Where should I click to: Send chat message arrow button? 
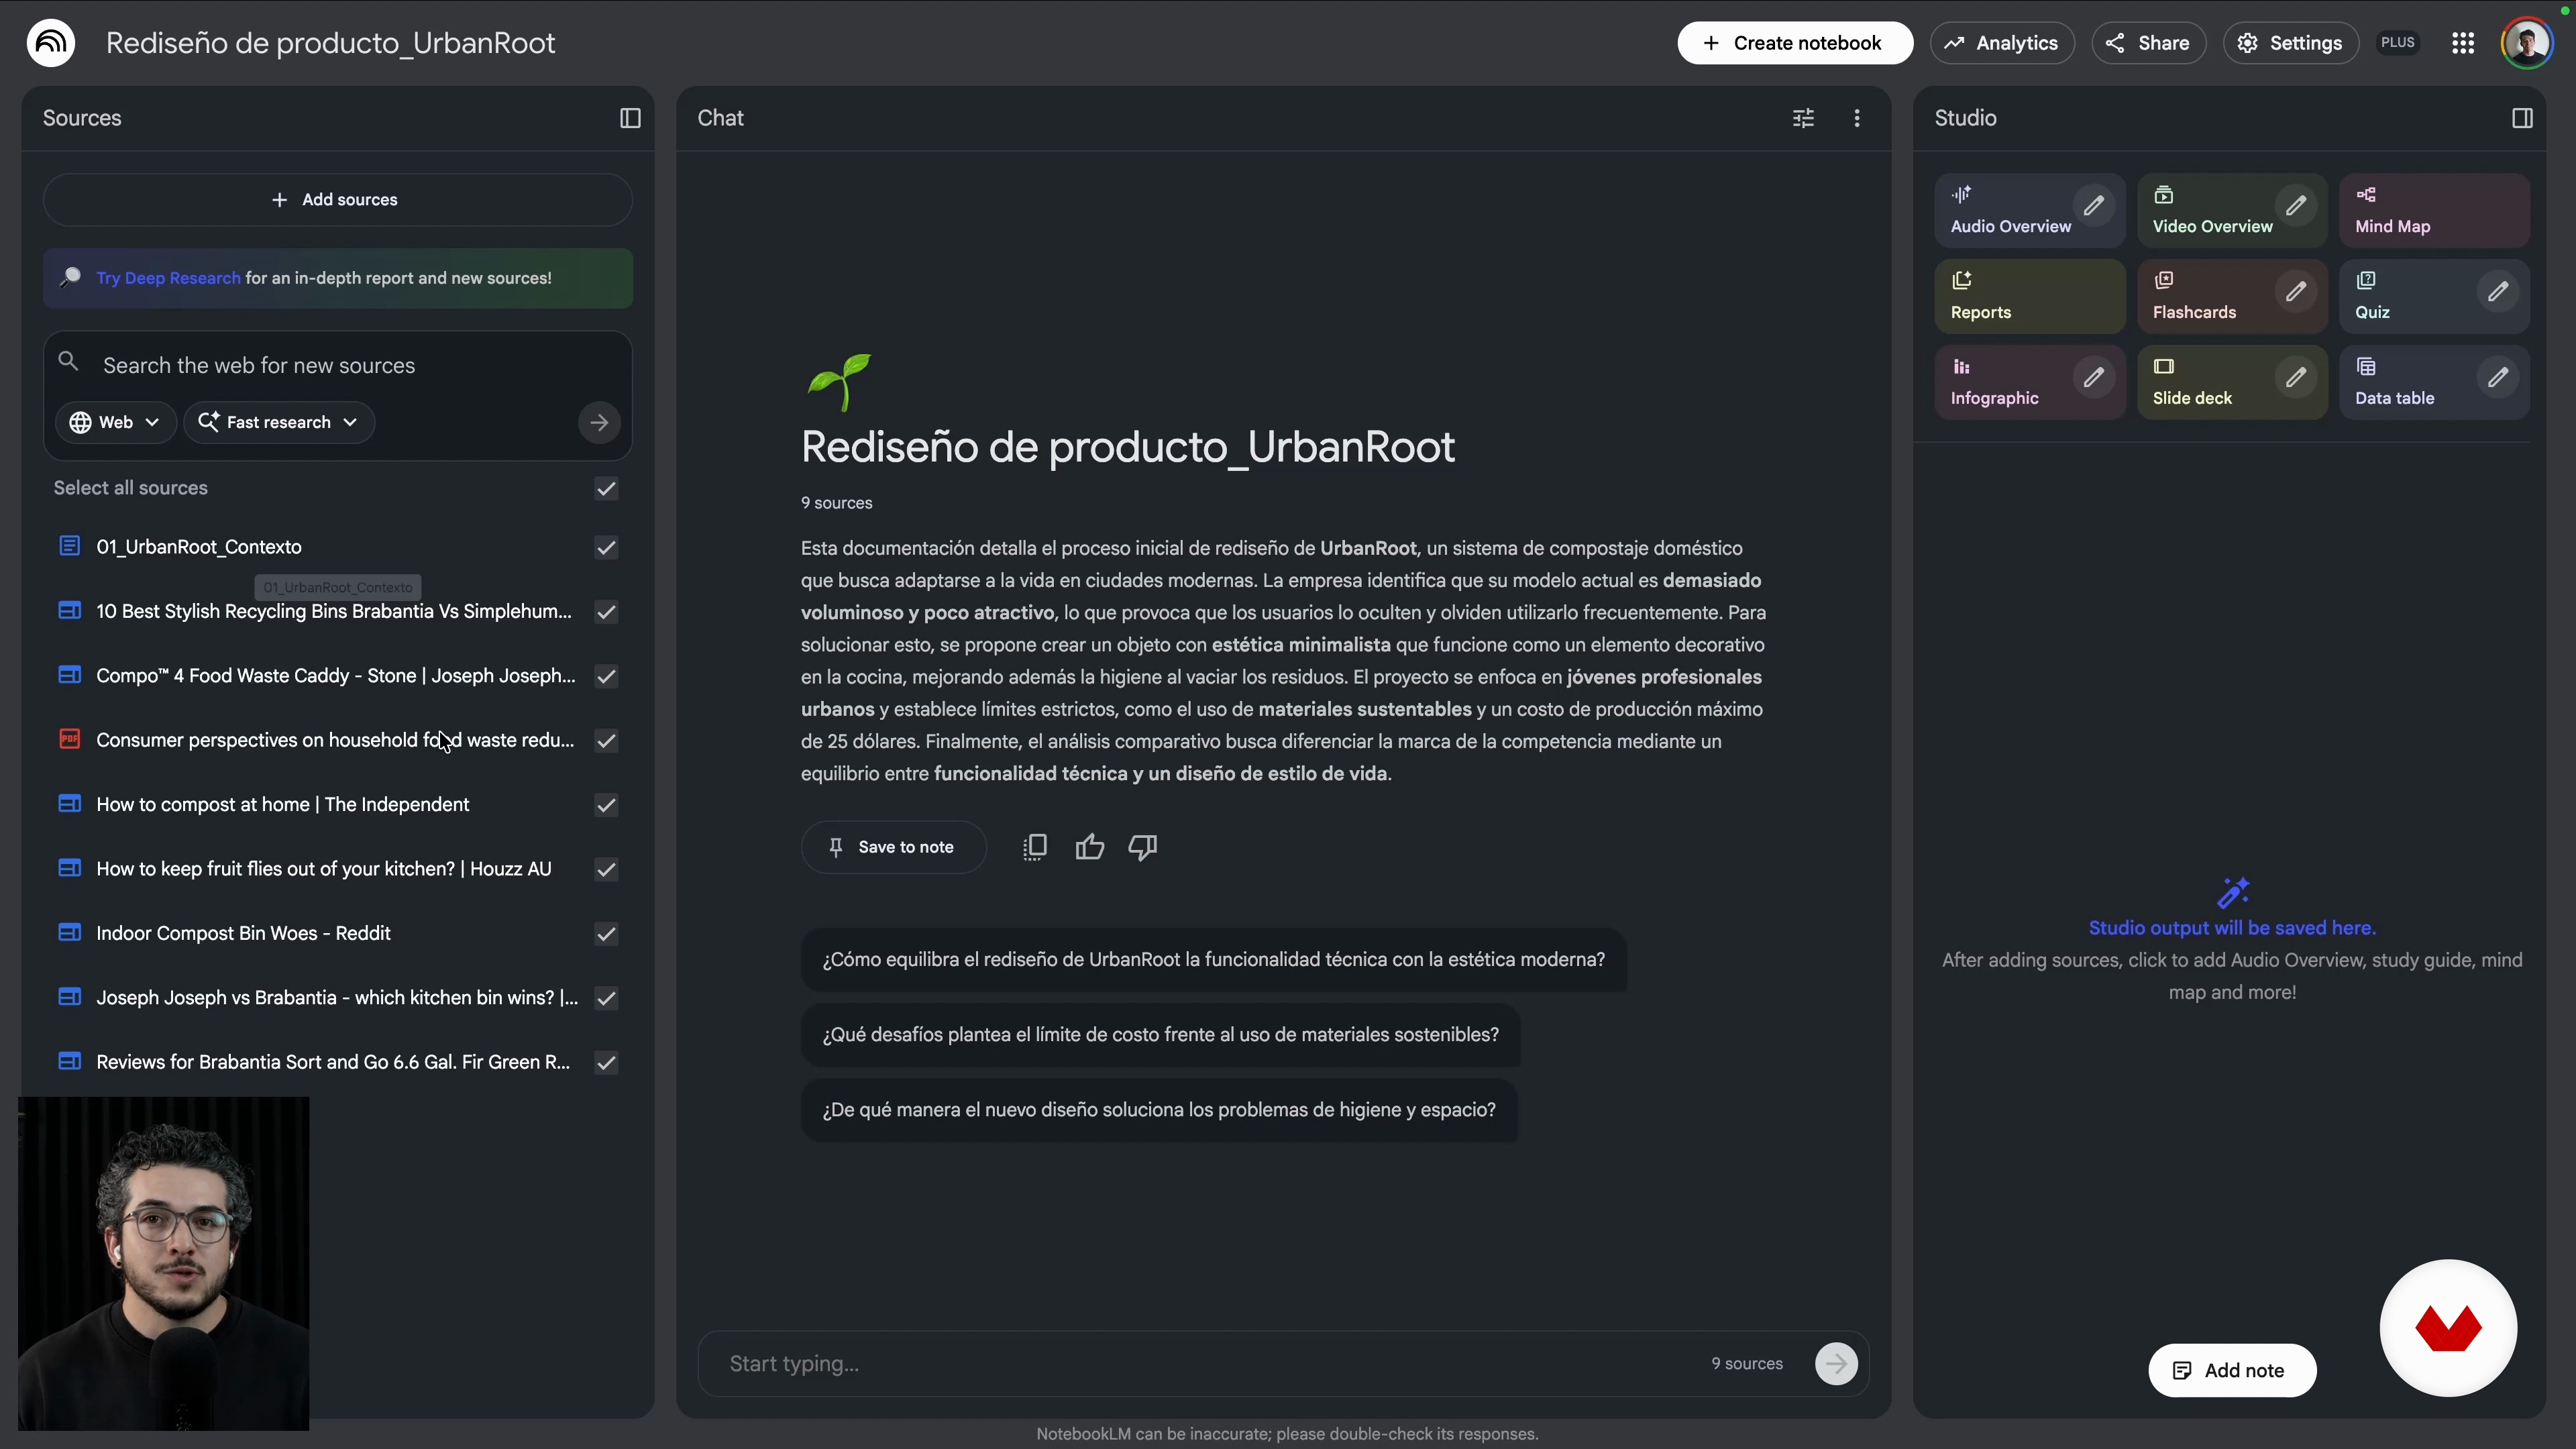(1836, 1363)
